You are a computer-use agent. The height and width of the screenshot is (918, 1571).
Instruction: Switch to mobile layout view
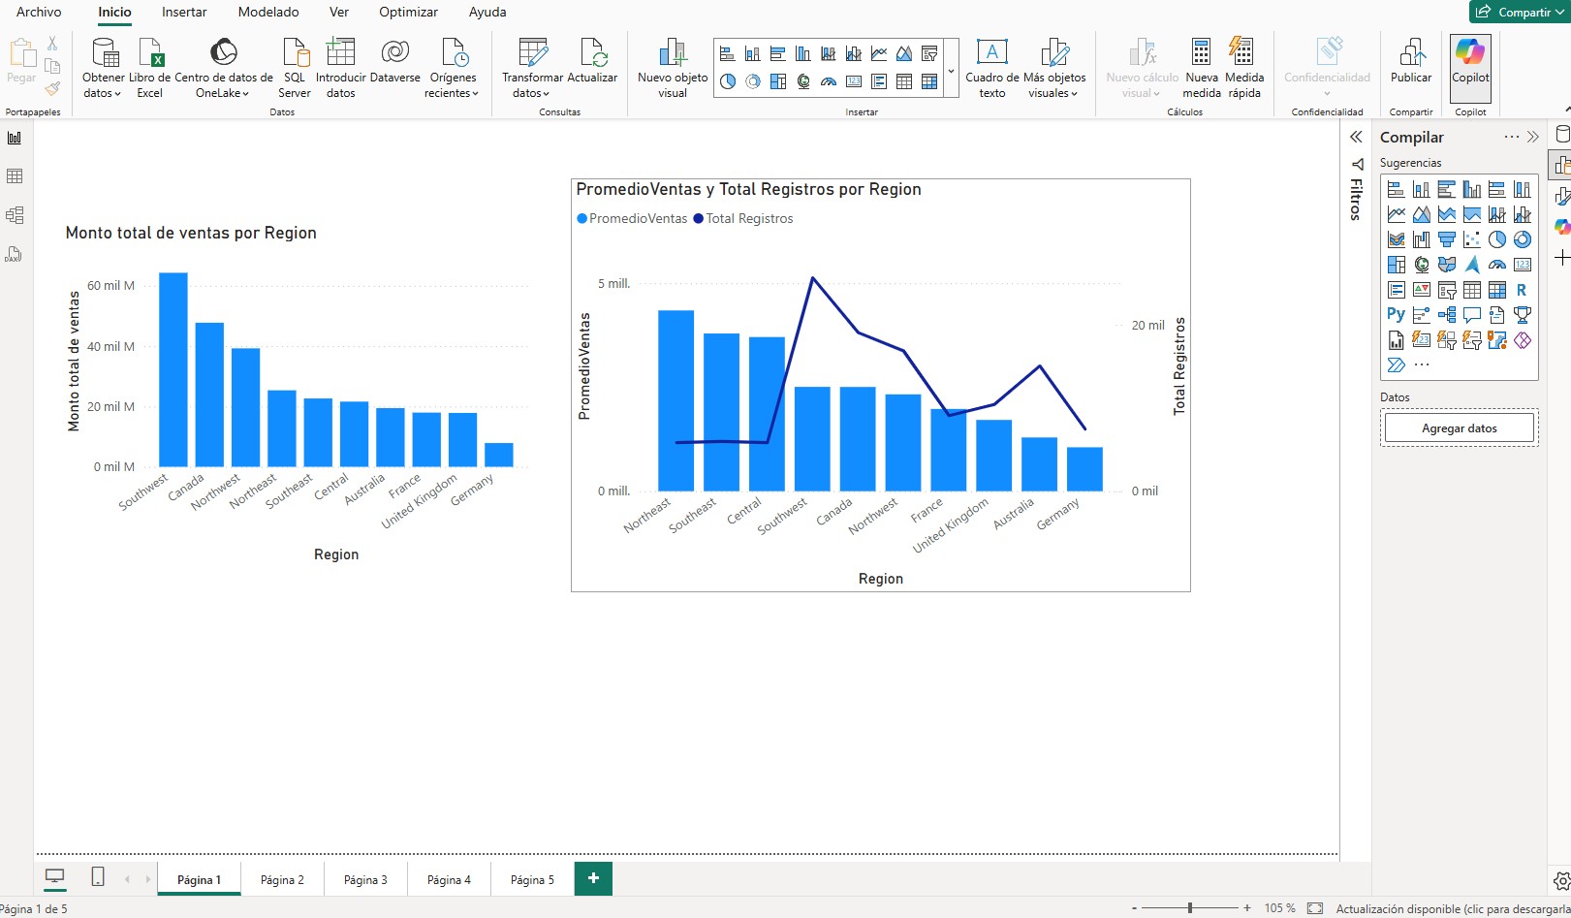click(98, 877)
